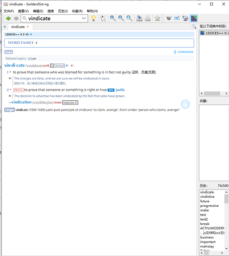Zoom in the article view
229x256 pixels.
[x=113, y=18]
